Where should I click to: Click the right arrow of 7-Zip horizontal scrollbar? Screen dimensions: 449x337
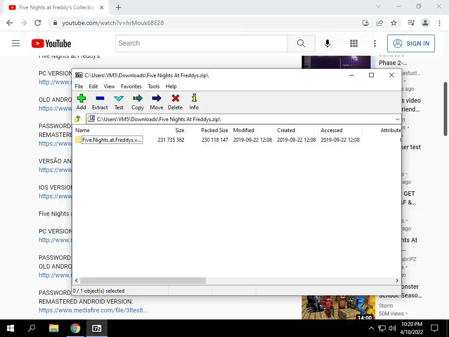(x=397, y=280)
